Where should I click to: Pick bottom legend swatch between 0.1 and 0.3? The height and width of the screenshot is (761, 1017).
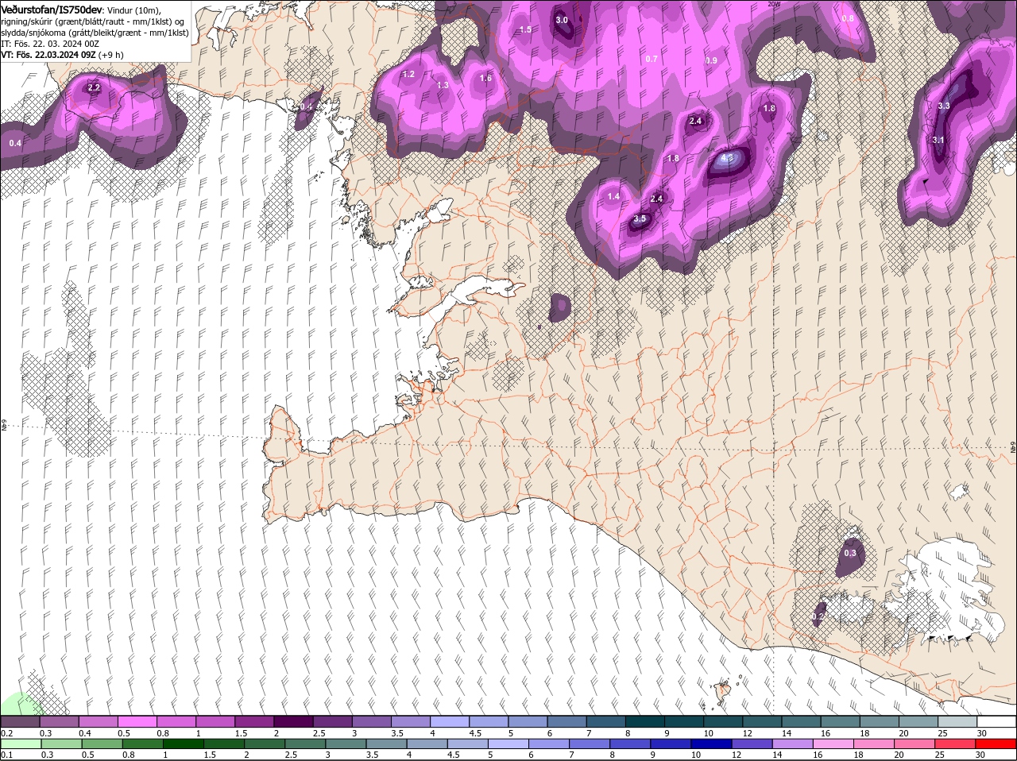(21, 744)
